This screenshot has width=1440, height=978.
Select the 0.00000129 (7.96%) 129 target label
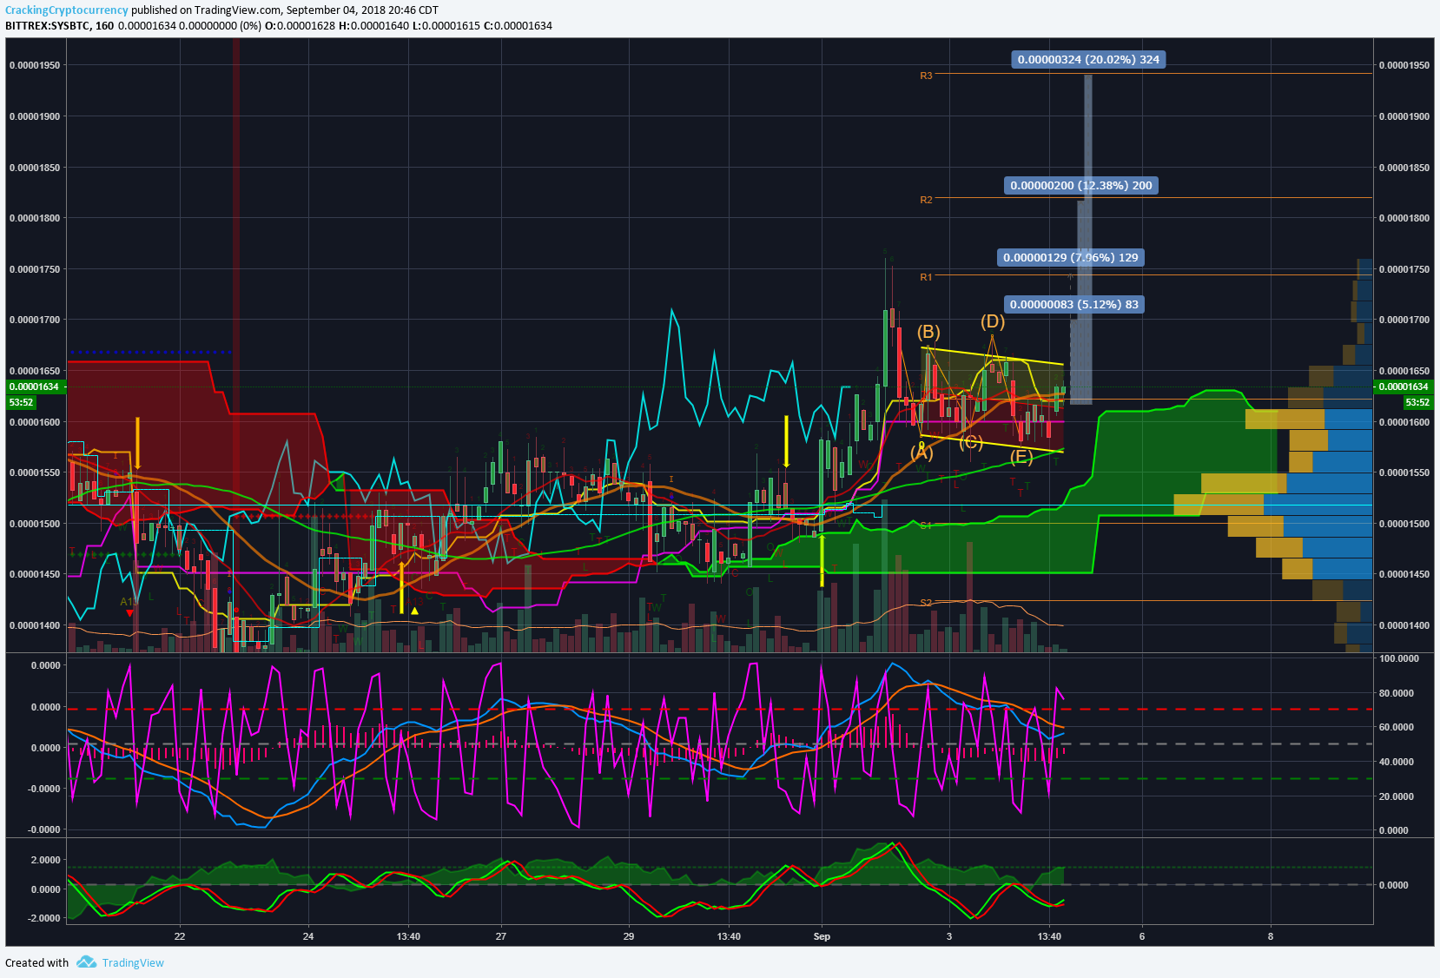point(1071,257)
